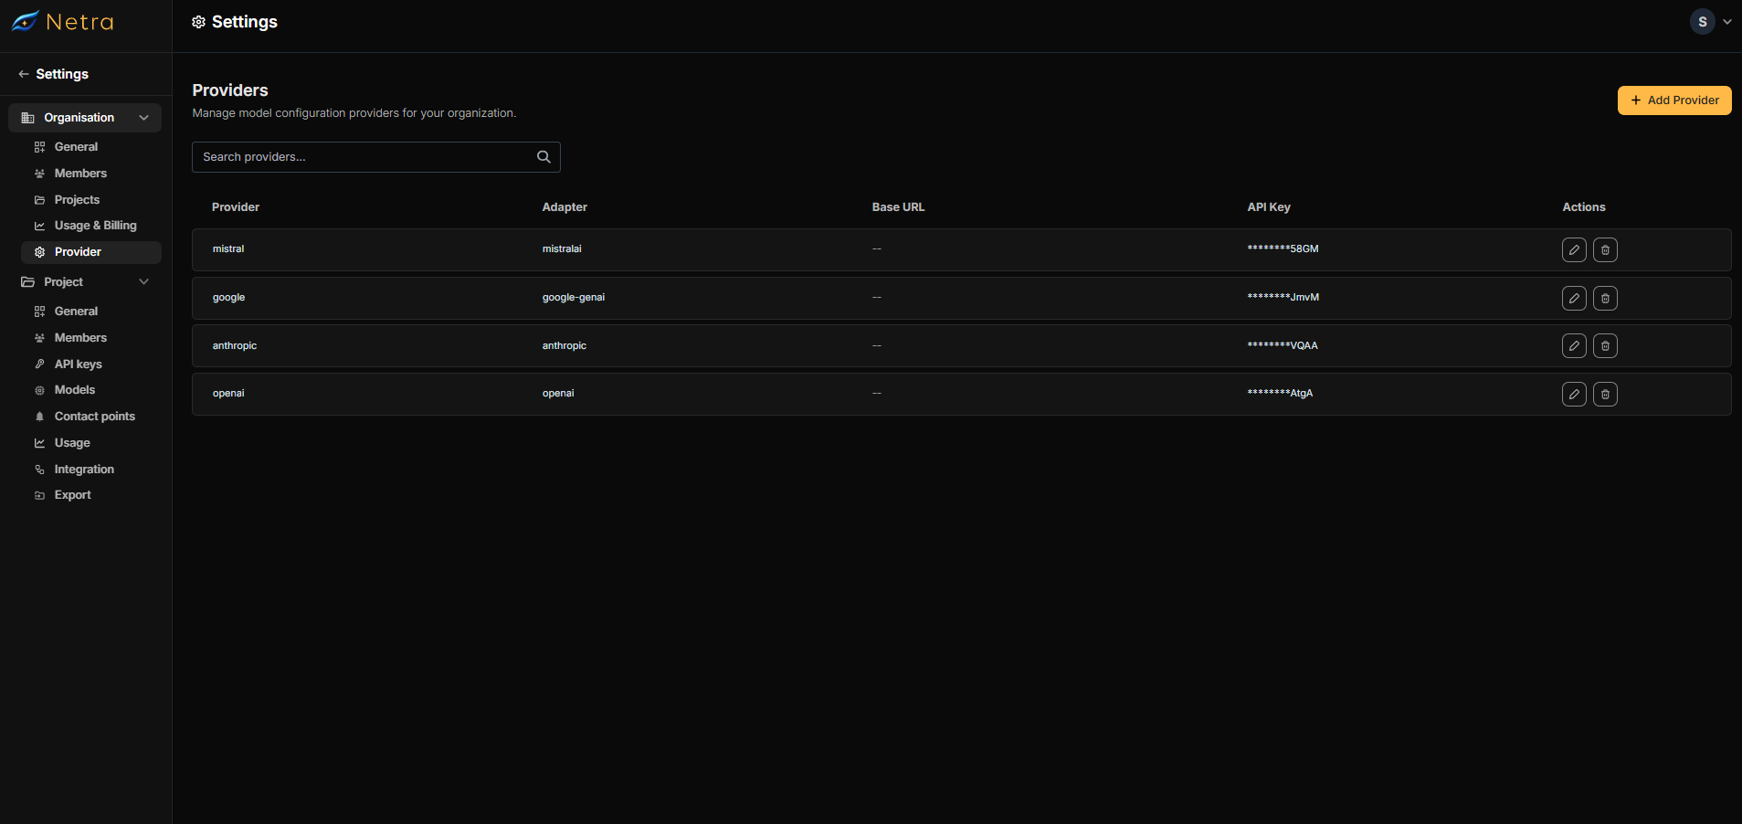Image resolution: width=1742 pixels, height=824 pixels.
Task: Open Project Usage page
Action: pyautogui.click(x=72, y=443)
